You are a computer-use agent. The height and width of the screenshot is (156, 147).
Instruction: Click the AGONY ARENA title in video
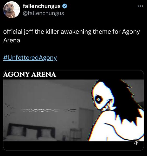click(x=30, y=74)
